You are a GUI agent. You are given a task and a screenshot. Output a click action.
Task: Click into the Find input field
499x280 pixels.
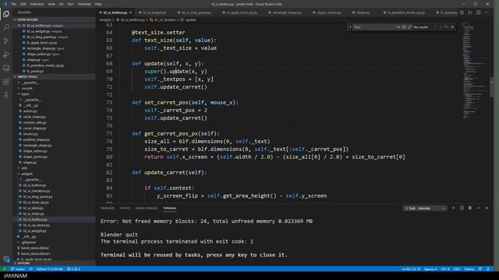(x=374, y=27)
